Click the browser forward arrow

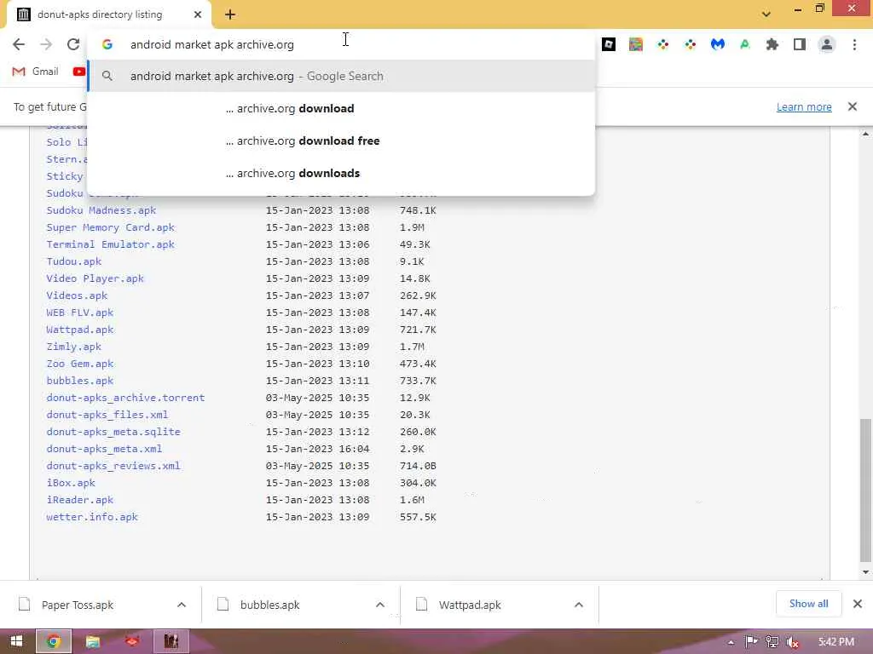pyautogui.click(x=46, y=44)
